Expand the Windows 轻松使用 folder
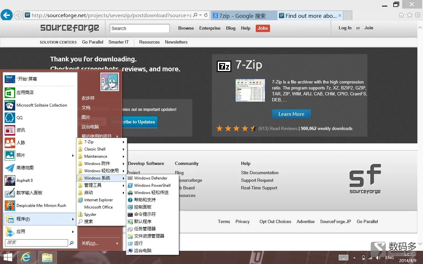The image size is (423, 264). 101,171
